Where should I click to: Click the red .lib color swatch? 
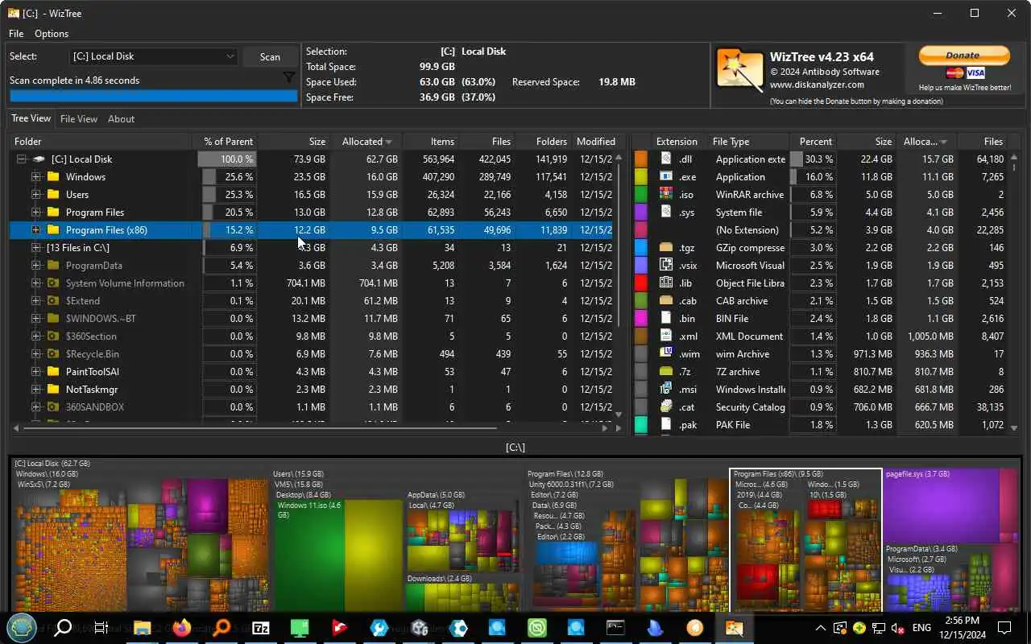click(x=641, y=283)
